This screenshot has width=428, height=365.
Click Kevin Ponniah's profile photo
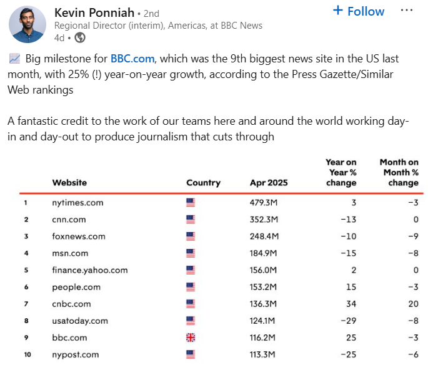(27, 24)
